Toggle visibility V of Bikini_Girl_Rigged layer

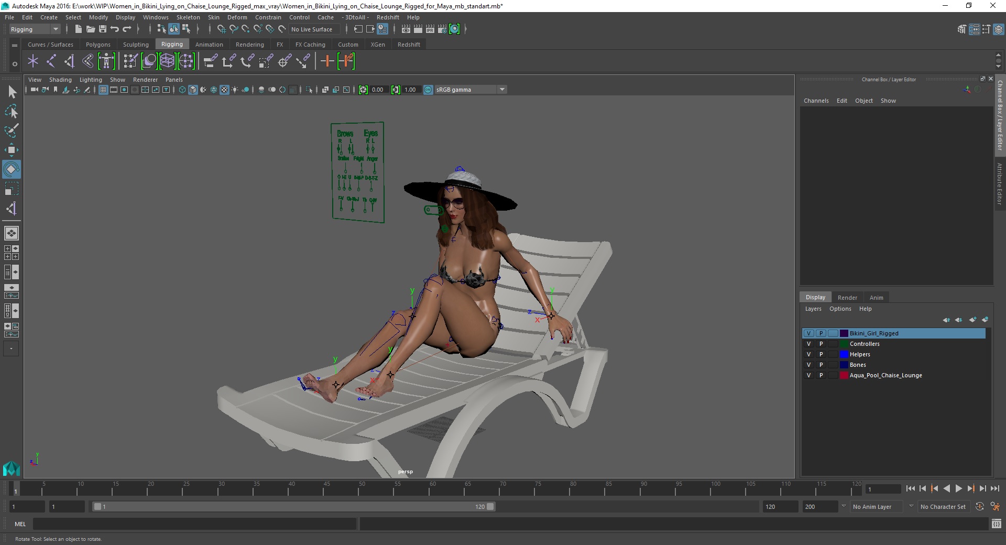pyautogui.click(x=808, y=333)
